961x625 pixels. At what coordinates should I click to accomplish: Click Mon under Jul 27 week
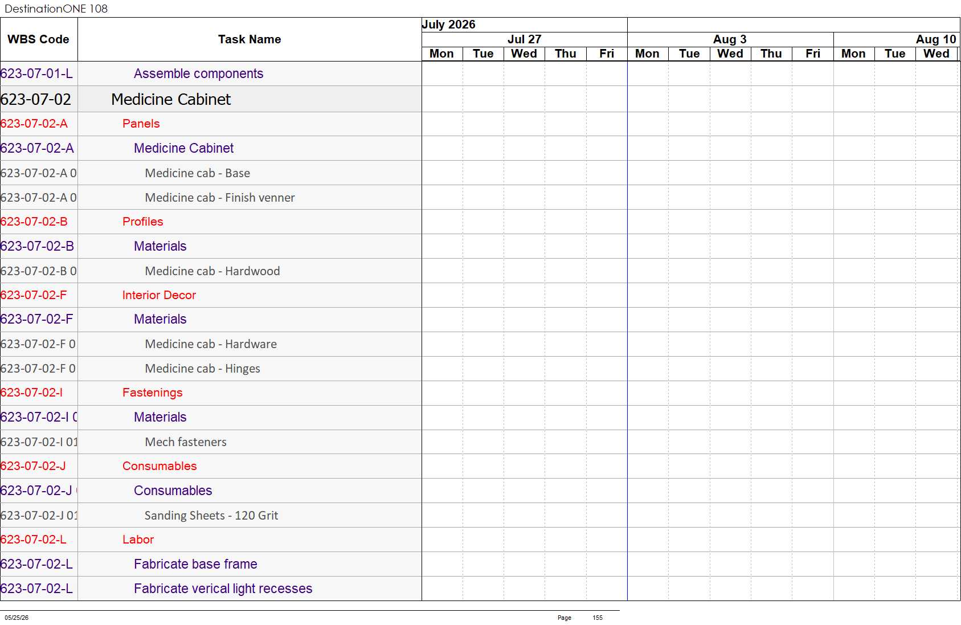click(x=441, y=54)
